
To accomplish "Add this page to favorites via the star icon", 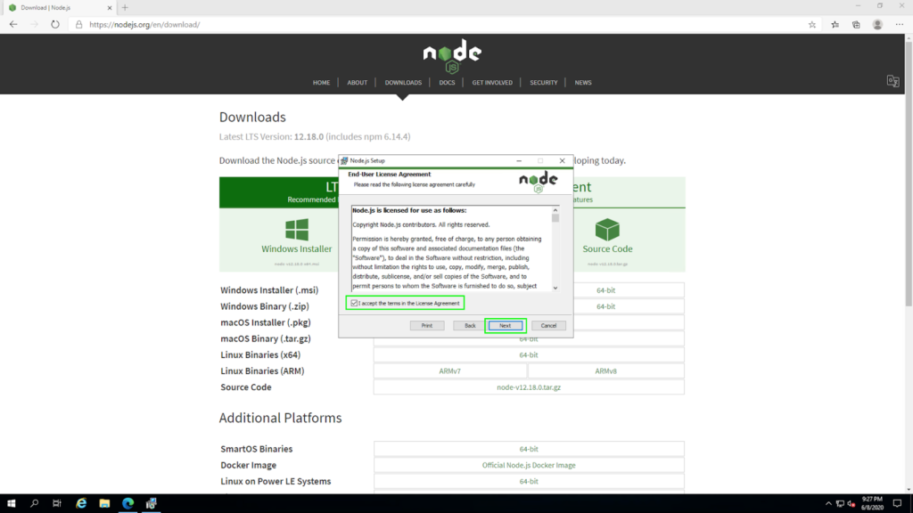I will pos(811,25).
